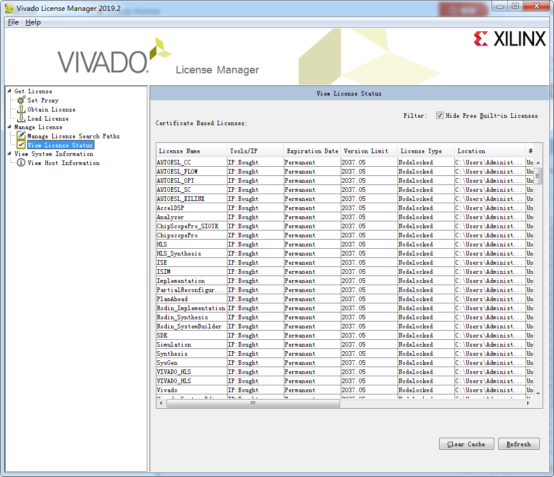Click the table scroll left arrow
This screenshot has height=477, width=554.
tap(161, 403)
